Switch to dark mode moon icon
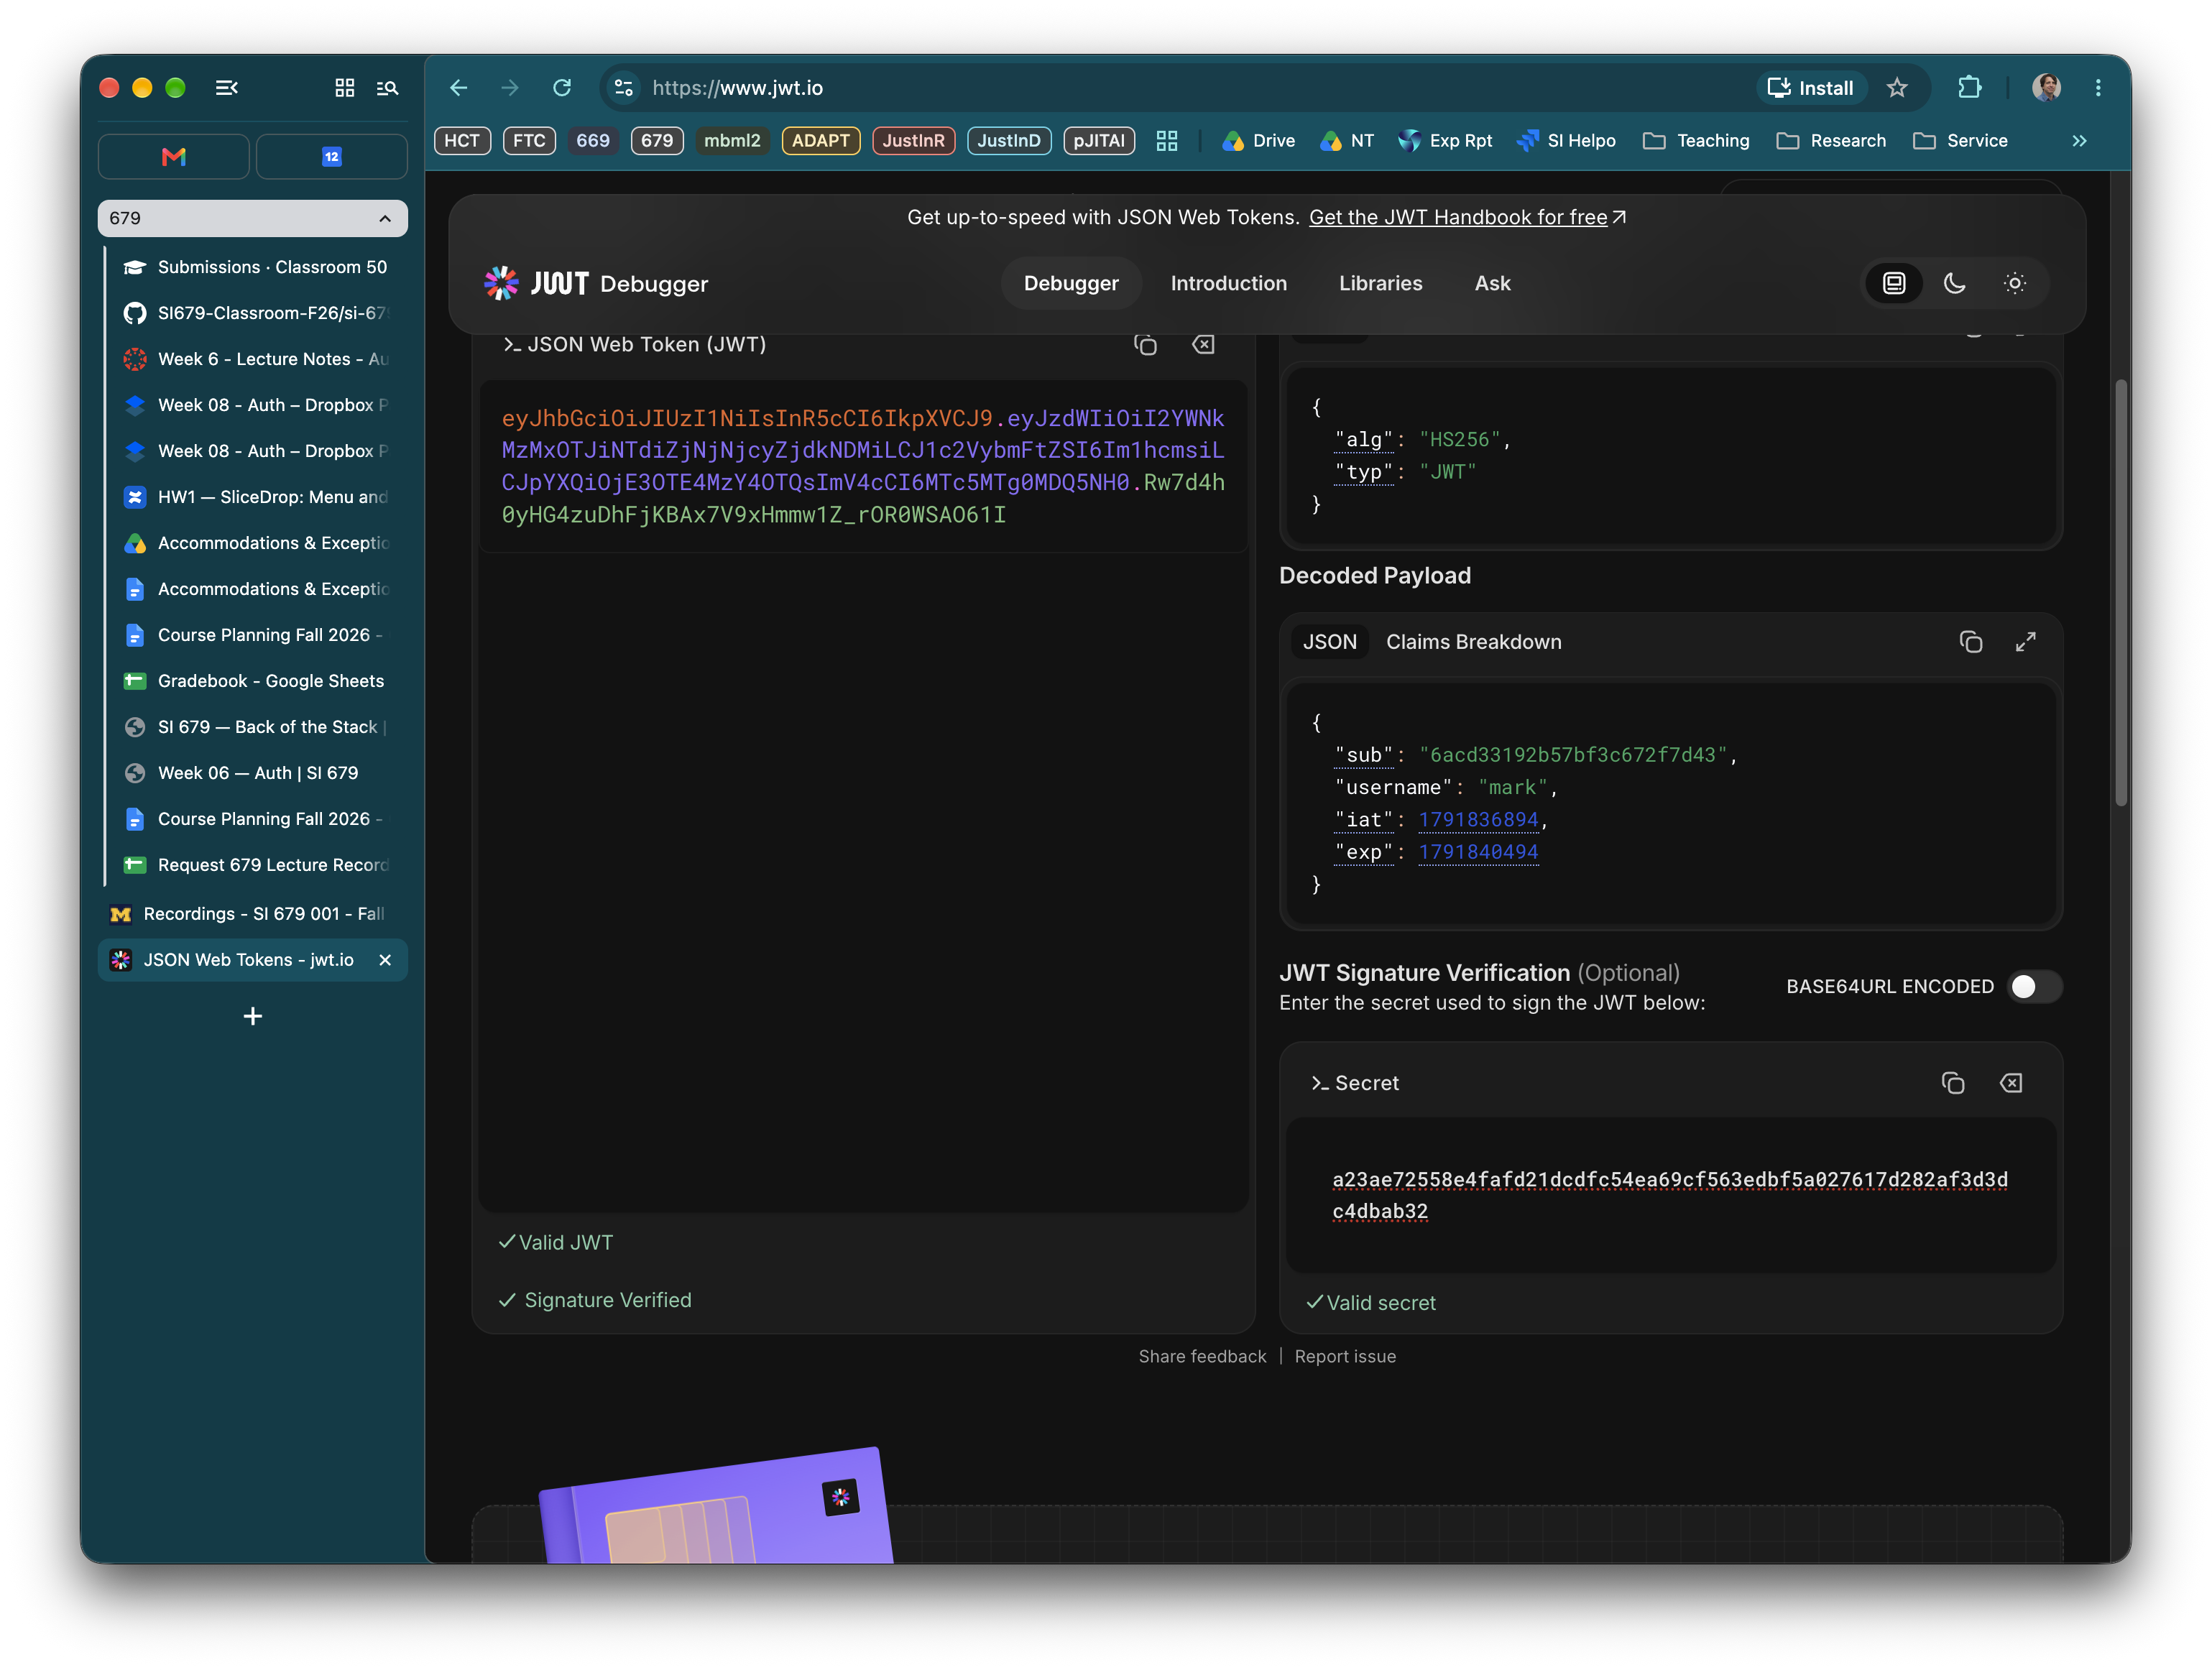The height and width of the screenshot is (1670, 2212). (x=1954, y=283)
